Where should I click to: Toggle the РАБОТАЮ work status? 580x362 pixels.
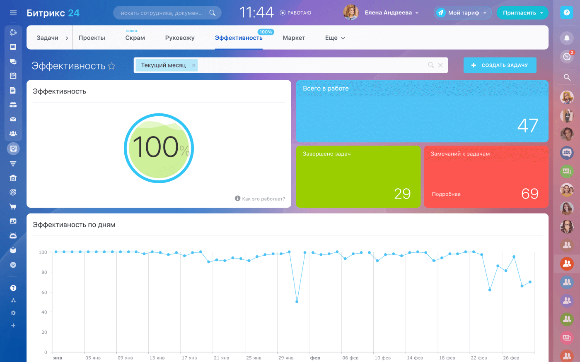pos(295,13)
